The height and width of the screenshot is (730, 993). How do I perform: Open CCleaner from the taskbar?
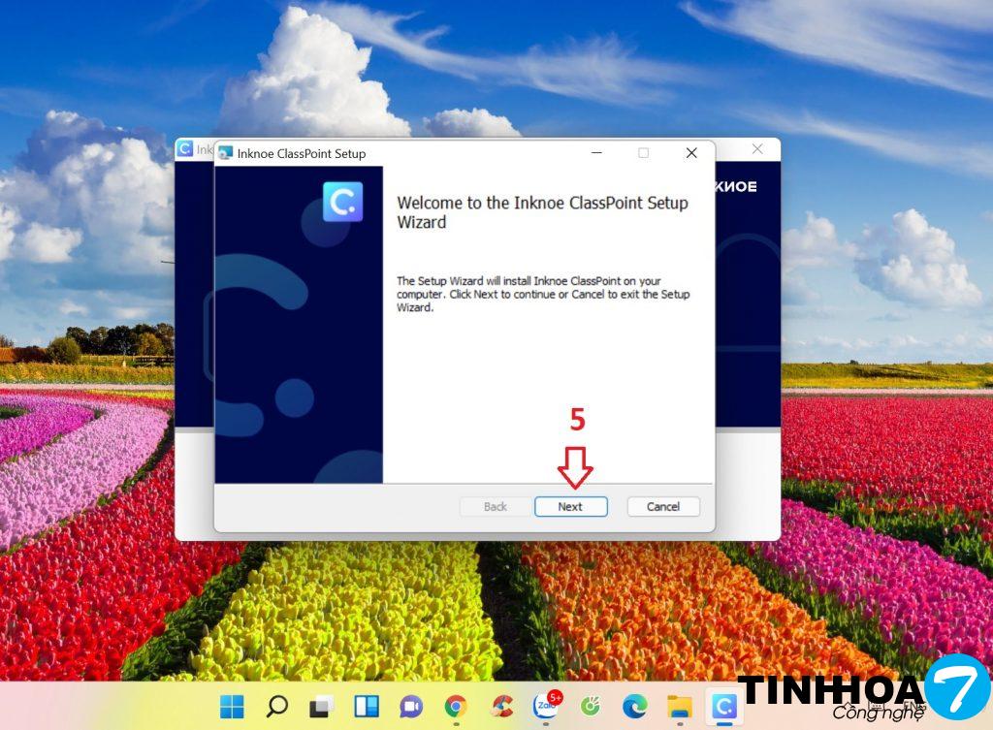tap(501, 707)
